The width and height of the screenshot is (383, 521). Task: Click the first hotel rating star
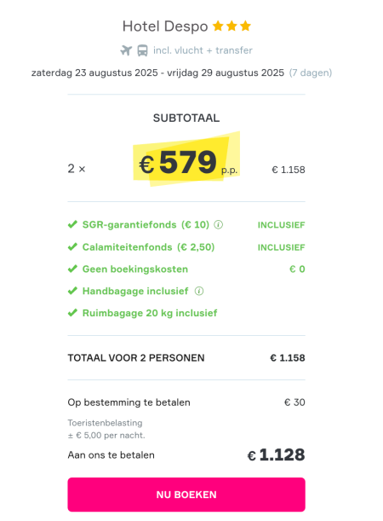(218, 26)
